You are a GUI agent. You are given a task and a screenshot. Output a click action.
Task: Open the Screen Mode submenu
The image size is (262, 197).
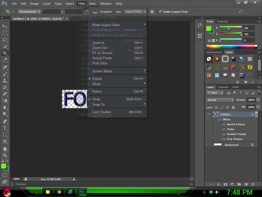click(x=118, y=71)
